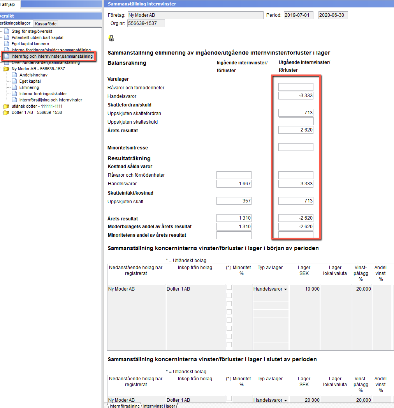Image resolution: width=394 pixels, height=408 pixels.
Task: Click Dotter 1 AB cell in start-of-period table
Action: [195, 289]
